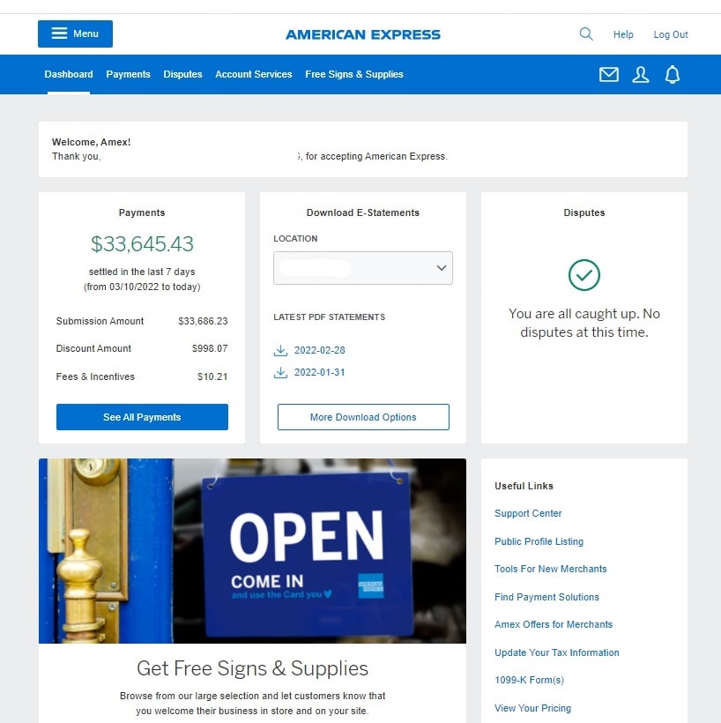Screen dimensions: 721x723
Task: Expand the Location dropdown
Action: (x=362, y=268)
